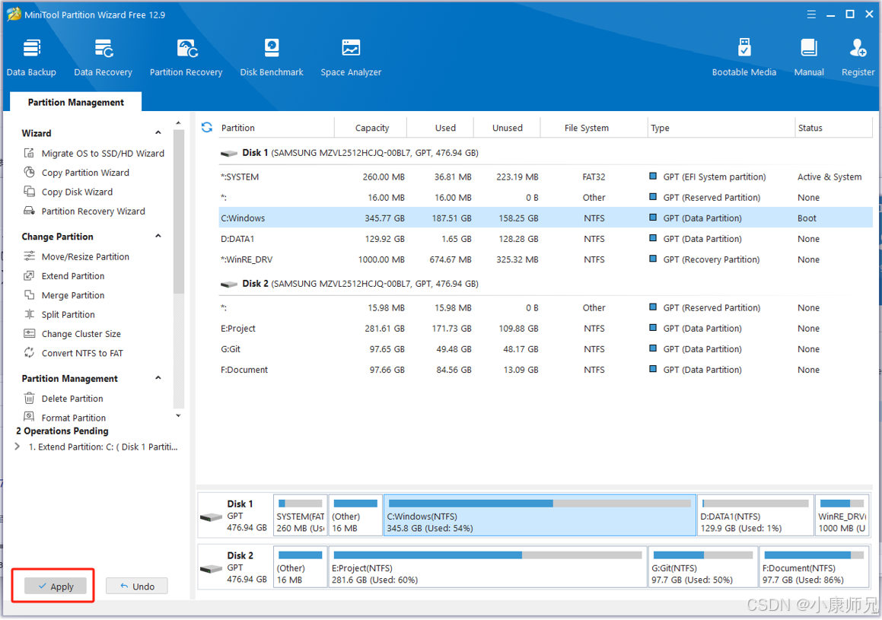The width and height of the screenshot is (882, 620).
Task: Open Space Analyzer
Action: (x=351, y=57)
